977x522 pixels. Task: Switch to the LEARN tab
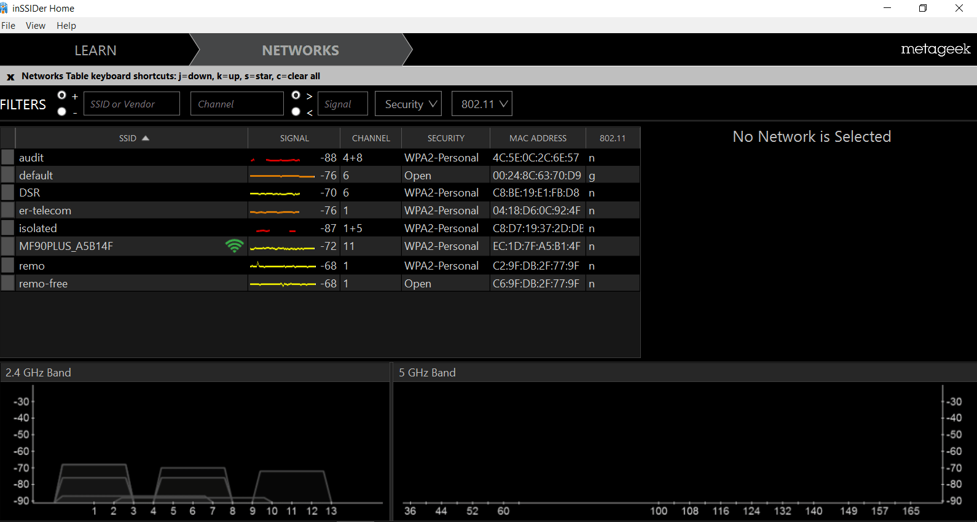point(96,50)
